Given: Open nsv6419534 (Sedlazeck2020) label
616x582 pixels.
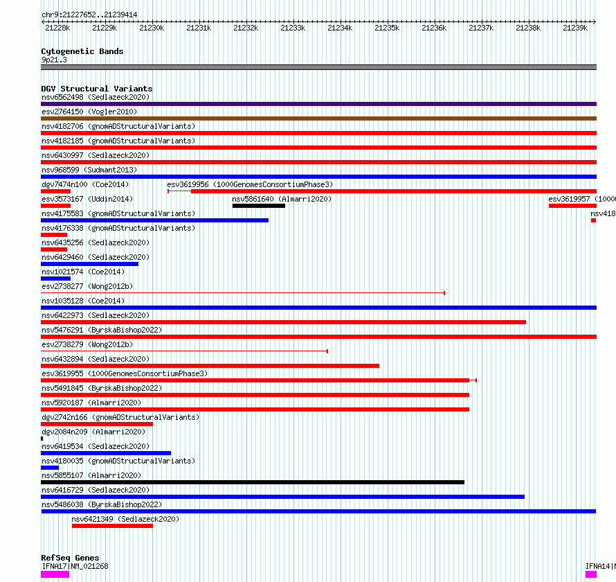Looking at the screenshot, I should (96, 446).
